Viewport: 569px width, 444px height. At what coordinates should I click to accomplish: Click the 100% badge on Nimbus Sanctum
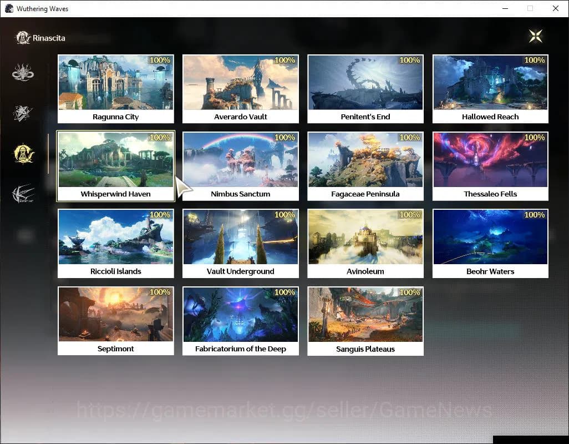284,137
